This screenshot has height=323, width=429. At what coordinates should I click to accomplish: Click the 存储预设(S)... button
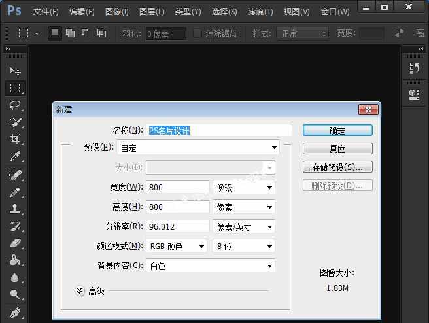(x=337, y=167)
